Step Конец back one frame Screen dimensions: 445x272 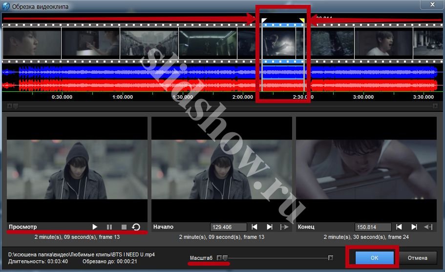click(399, 227)
